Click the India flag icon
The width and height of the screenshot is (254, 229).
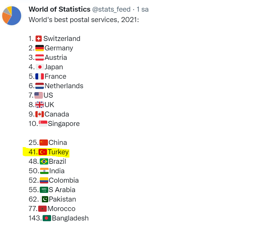44,171
